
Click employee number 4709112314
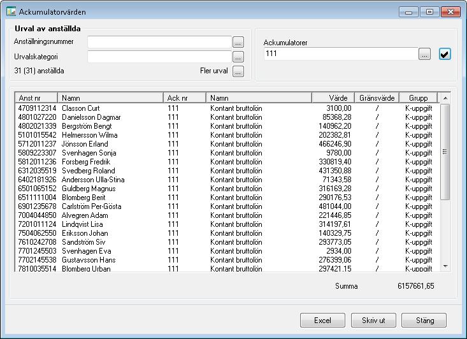[37, 108]
